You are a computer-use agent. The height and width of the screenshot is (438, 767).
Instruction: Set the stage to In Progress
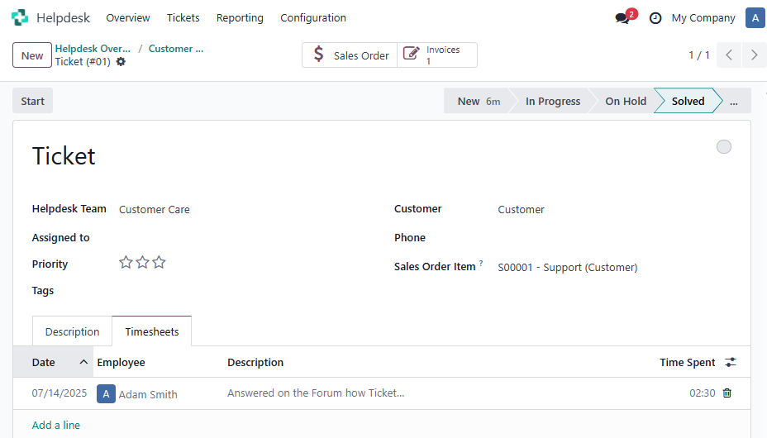[553, 101]
